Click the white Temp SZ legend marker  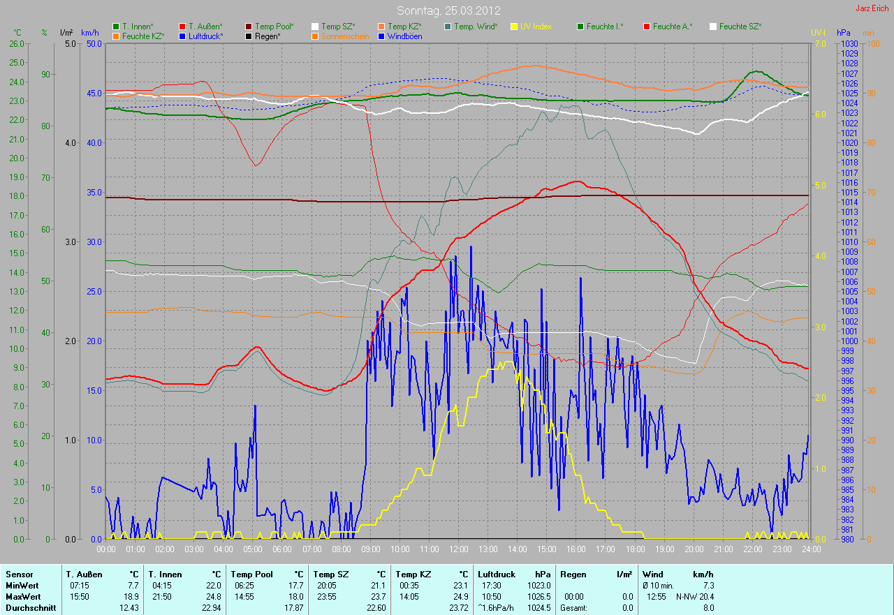[x=315, y=27]
